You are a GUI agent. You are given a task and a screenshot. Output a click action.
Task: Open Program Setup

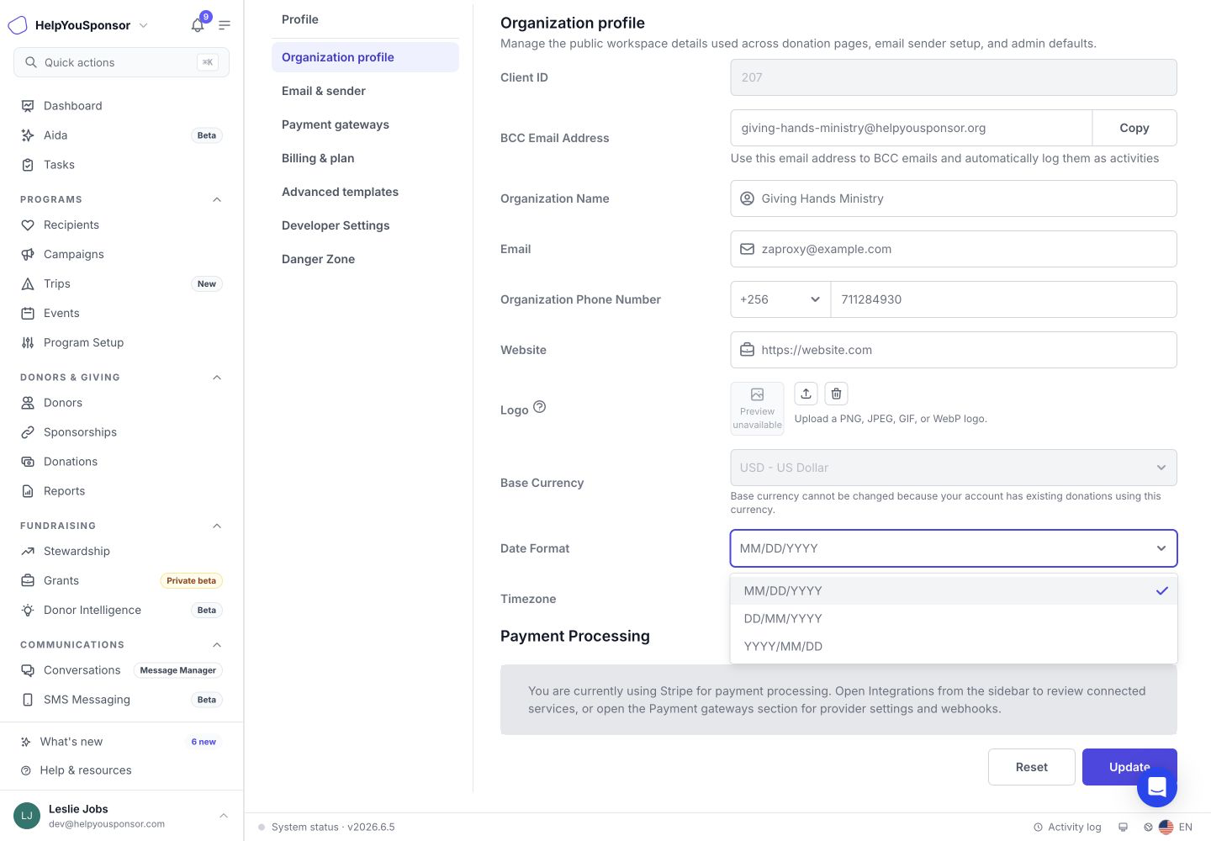point(121,343)
